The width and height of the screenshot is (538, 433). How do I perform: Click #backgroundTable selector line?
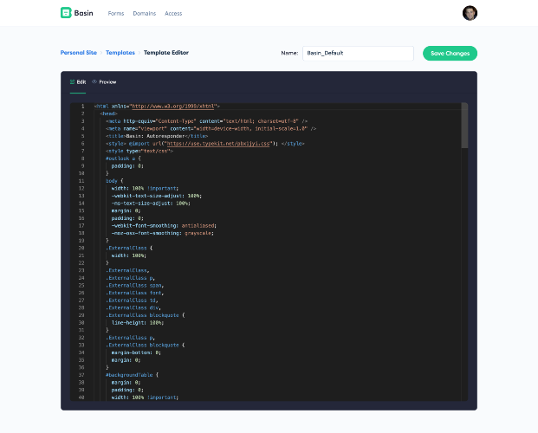click(x=132, y=375)
